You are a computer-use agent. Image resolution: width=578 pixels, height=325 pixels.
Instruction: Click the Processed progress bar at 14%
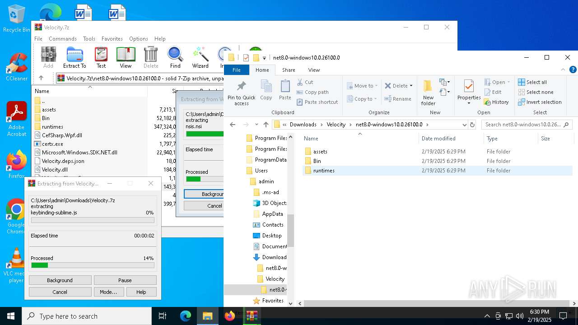tap(93, 265)
